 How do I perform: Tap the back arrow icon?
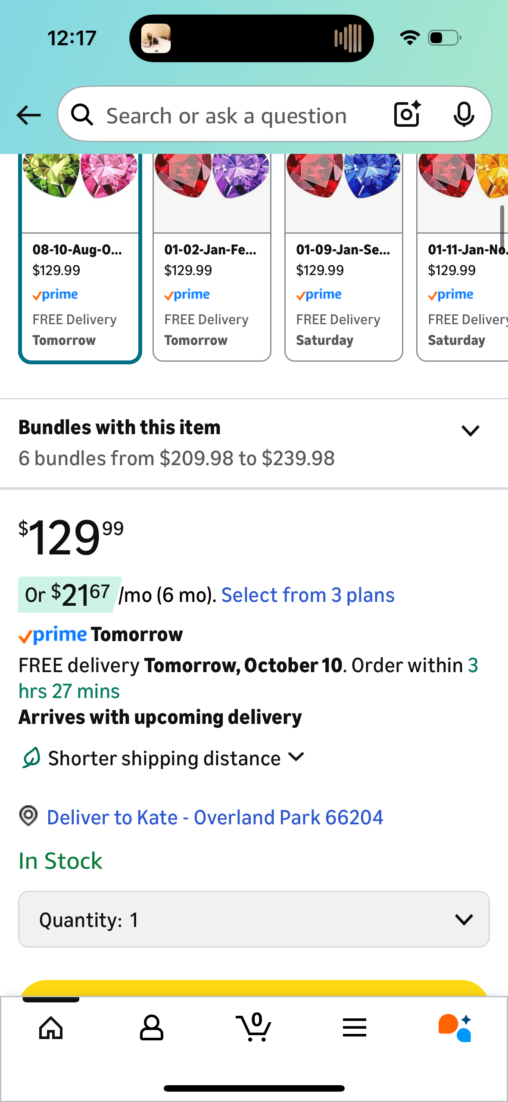point(29,115)
